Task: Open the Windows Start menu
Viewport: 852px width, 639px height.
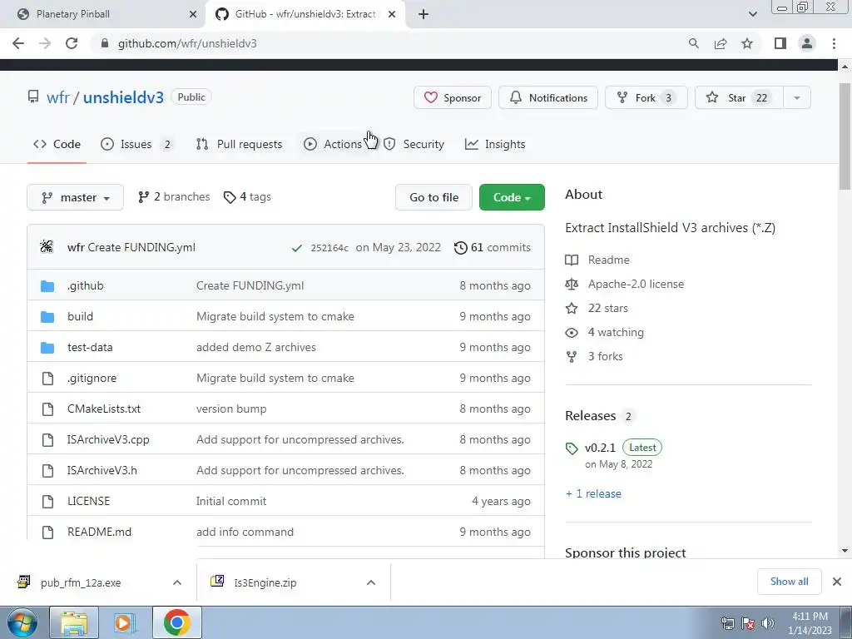Action: [x=22, y=622]
